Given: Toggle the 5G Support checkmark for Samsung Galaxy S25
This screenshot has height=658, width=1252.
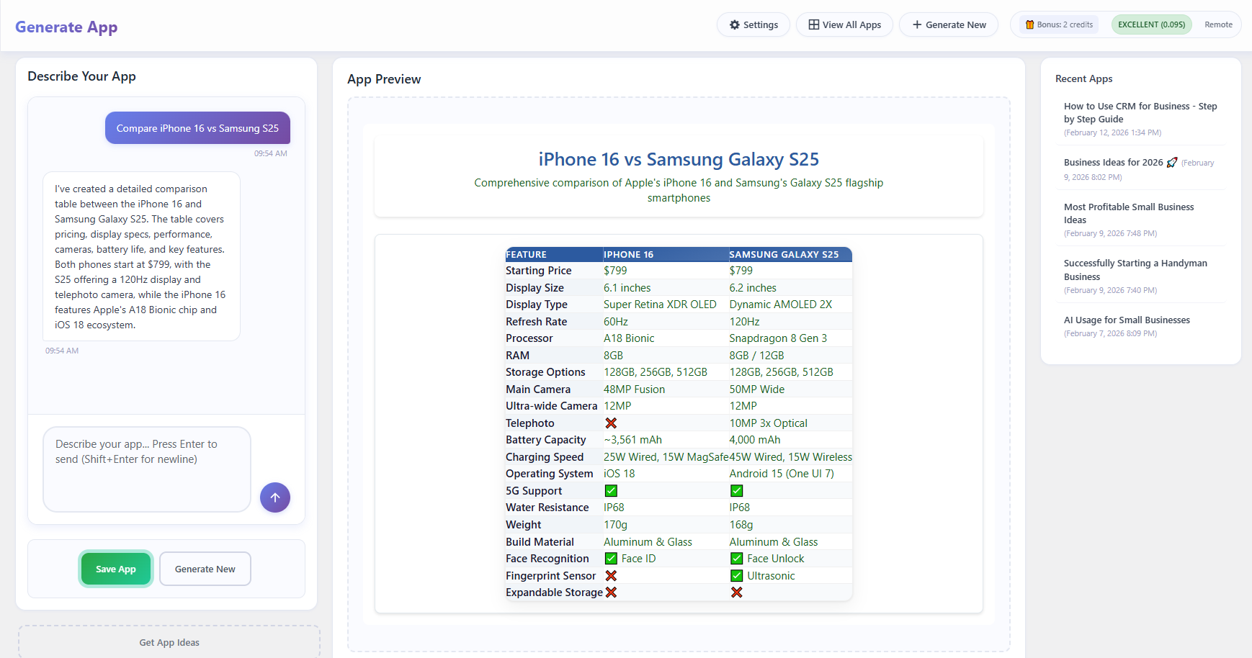Looking at the screenshot, I should [736, 490].
